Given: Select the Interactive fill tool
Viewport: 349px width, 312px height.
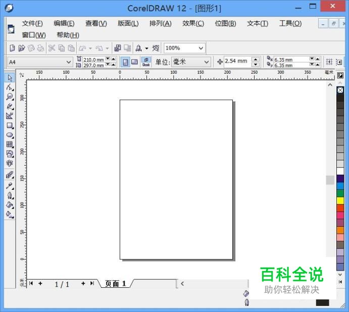Looking at the screenshot, I should [10, 215].
